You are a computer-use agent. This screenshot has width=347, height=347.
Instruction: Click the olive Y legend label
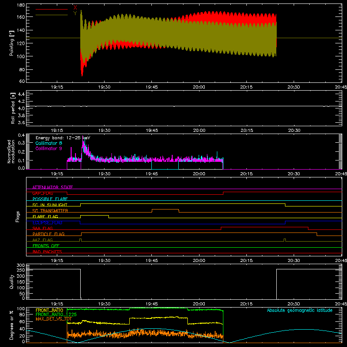pyautogui.click(x=75, y=13)
